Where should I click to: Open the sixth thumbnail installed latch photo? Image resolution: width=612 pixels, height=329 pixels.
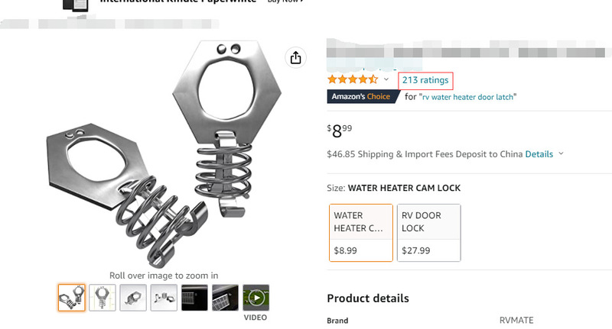tap(225, 297)
